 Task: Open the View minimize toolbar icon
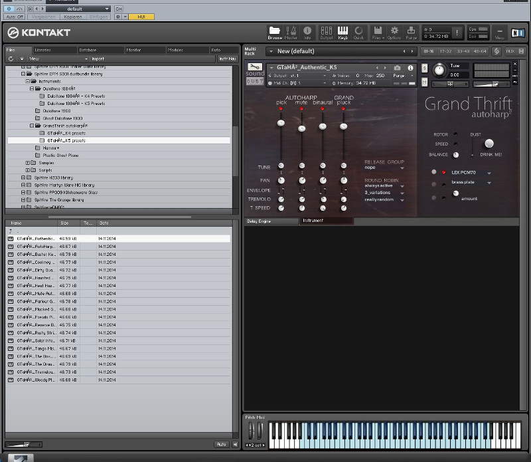click(x=500, y=33)
